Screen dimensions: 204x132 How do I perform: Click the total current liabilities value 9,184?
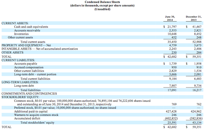[173, 79]
